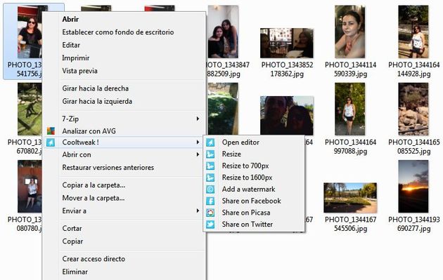Select thumbnail of PHOTO_1344114590339.jpg

(x=349, y=32)
